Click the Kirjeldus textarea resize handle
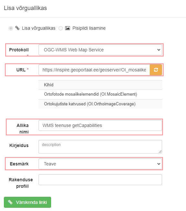The height and width of the screenshot is (211, 186). coord(160,152)
